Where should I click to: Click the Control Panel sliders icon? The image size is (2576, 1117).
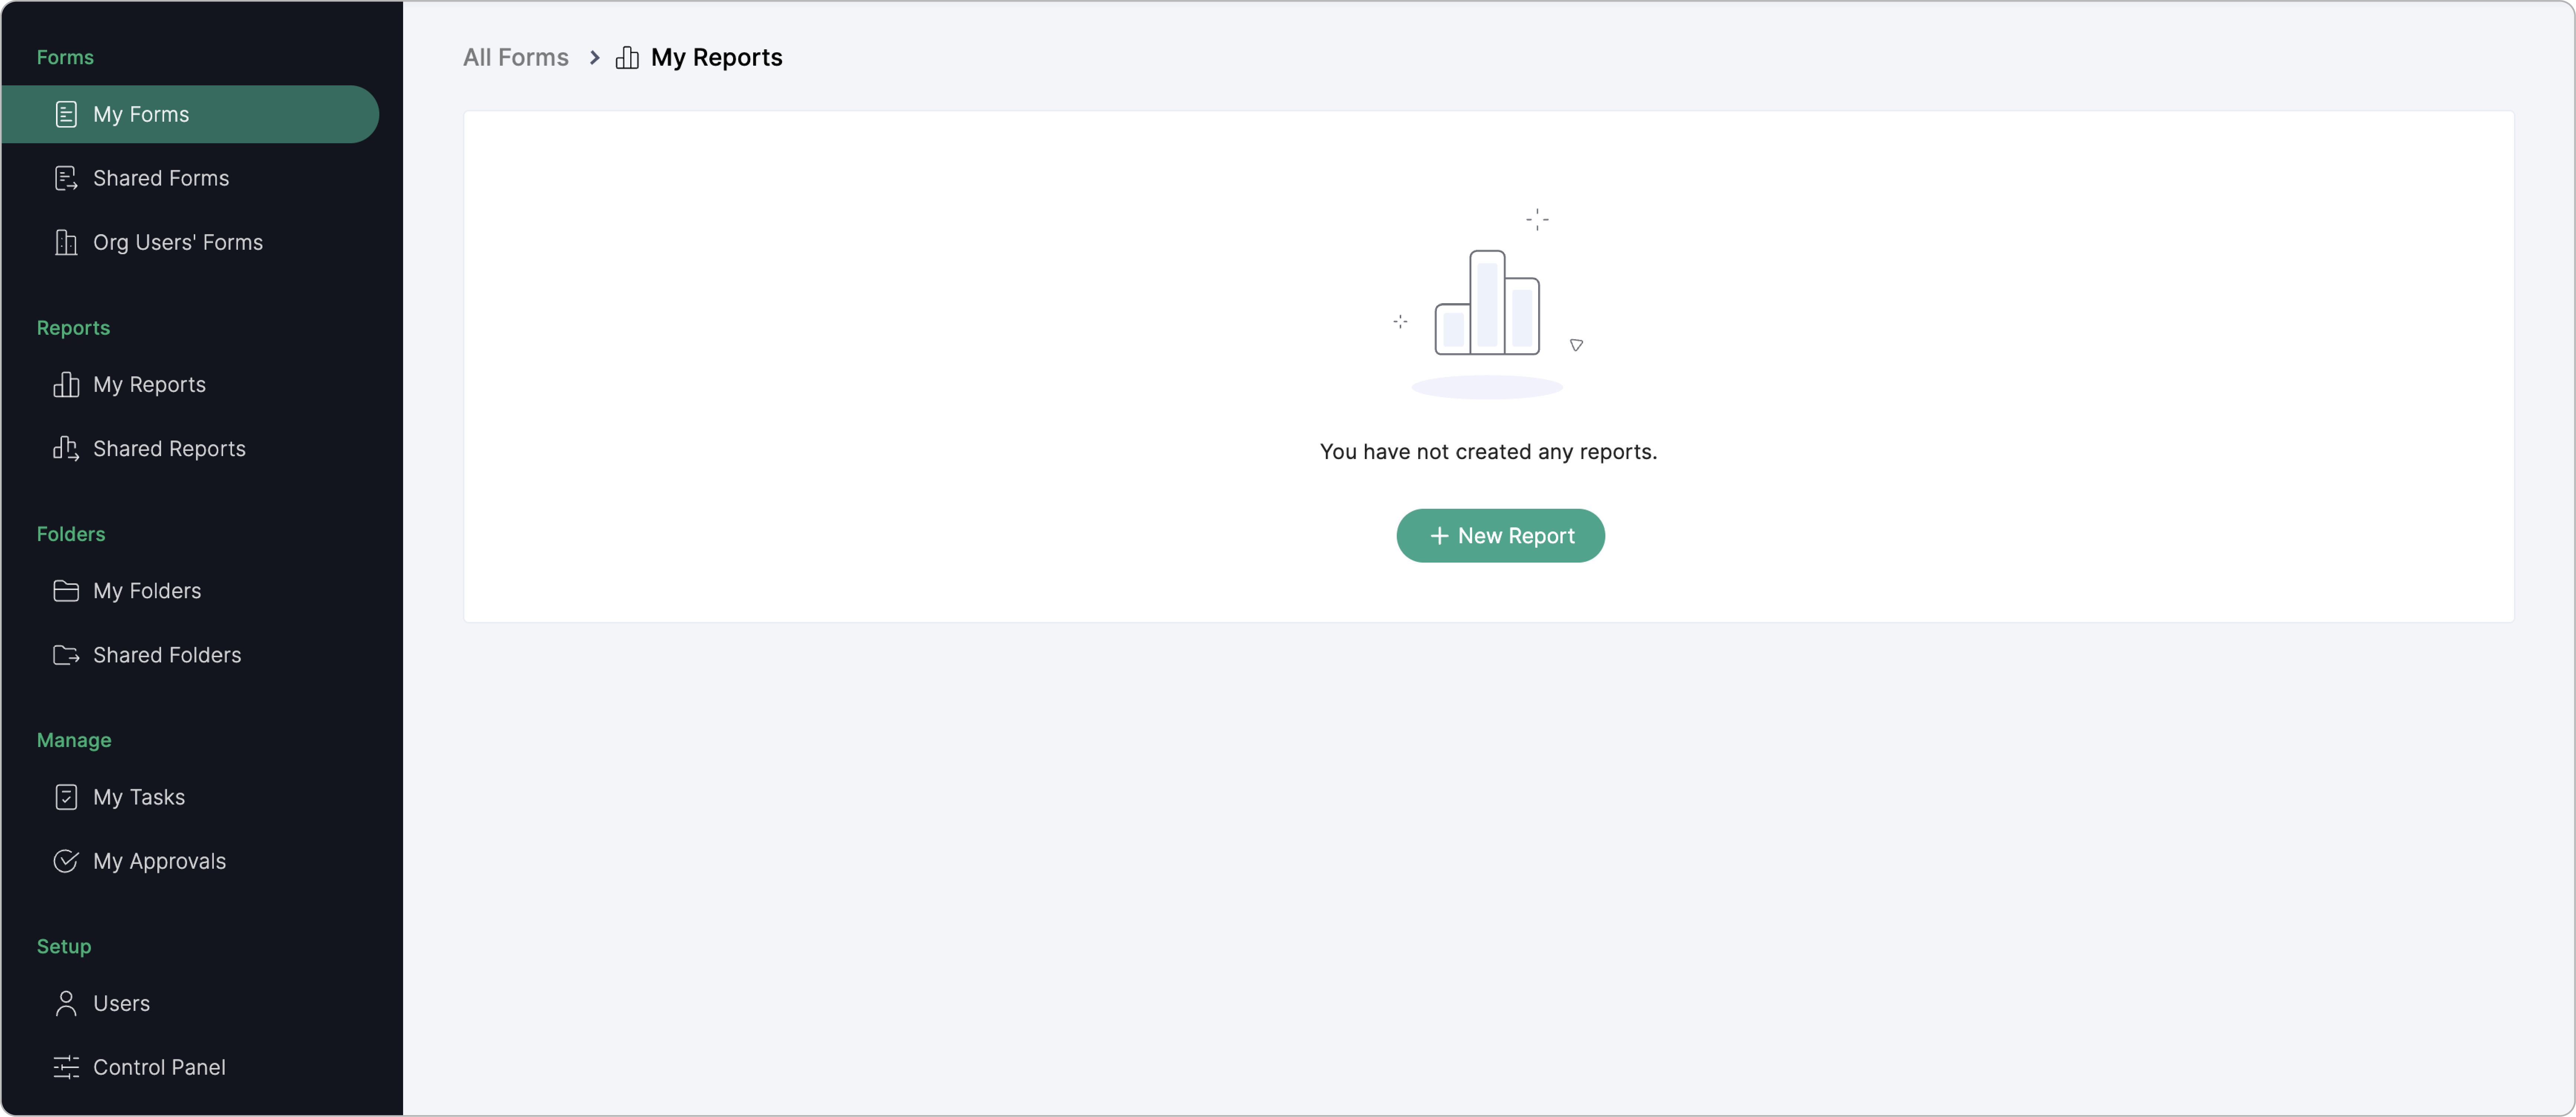(x=66, y=1067)
